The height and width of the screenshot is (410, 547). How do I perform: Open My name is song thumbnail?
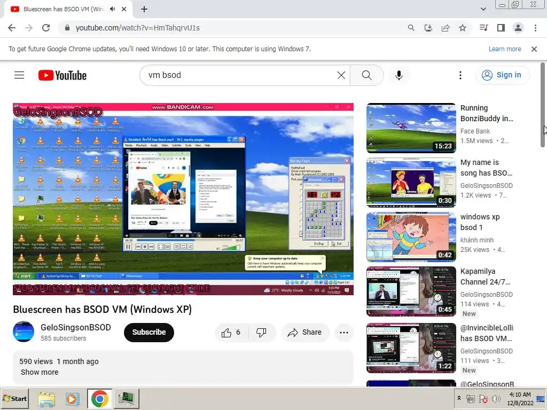411,183
